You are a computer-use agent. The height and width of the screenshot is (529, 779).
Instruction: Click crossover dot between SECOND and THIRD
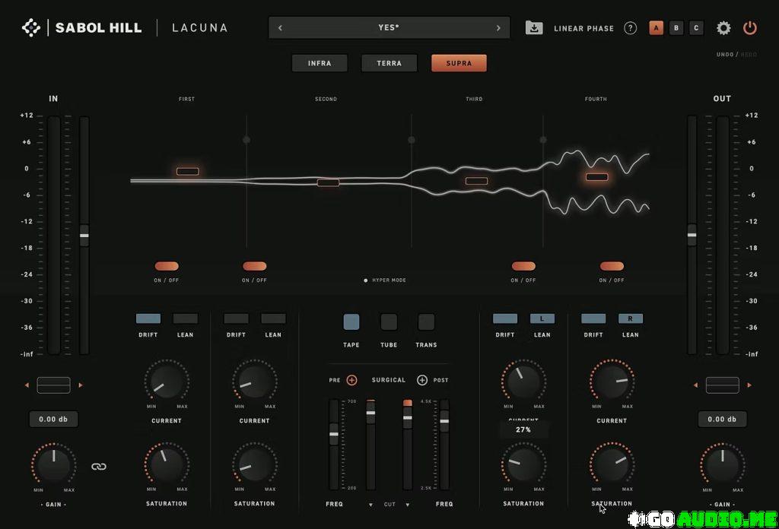tap(412, 140)
